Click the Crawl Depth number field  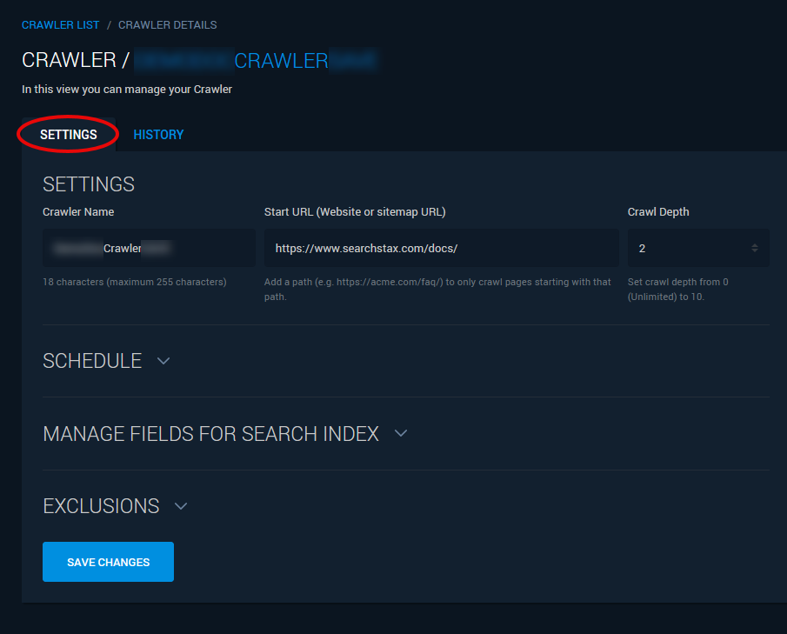point(698,248)
